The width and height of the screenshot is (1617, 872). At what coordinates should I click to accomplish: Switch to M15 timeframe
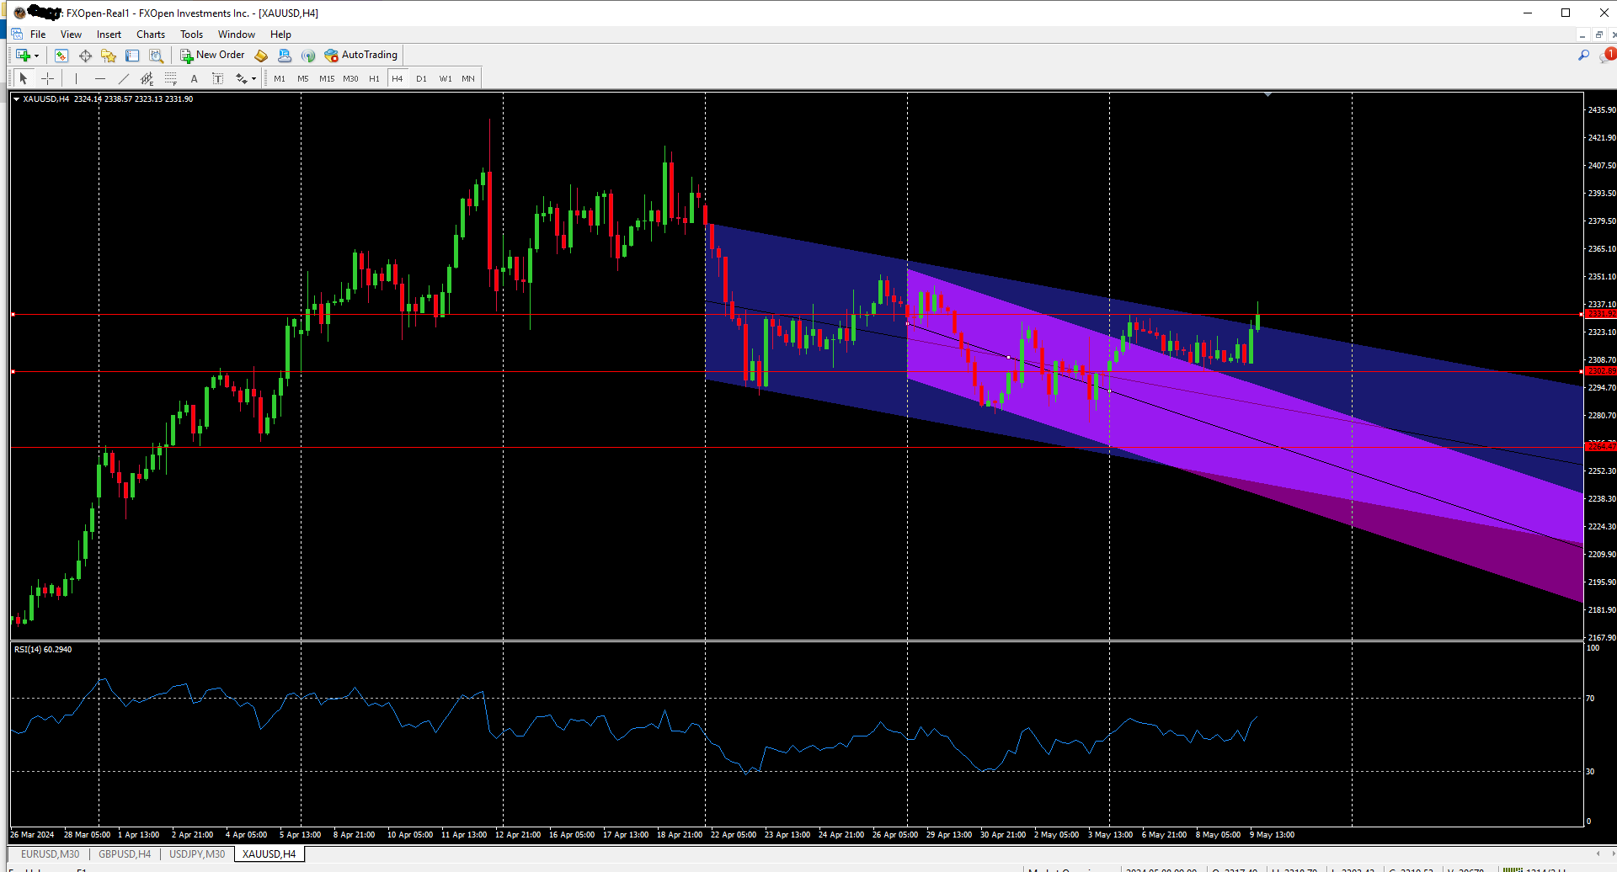[x=327, y=79]
